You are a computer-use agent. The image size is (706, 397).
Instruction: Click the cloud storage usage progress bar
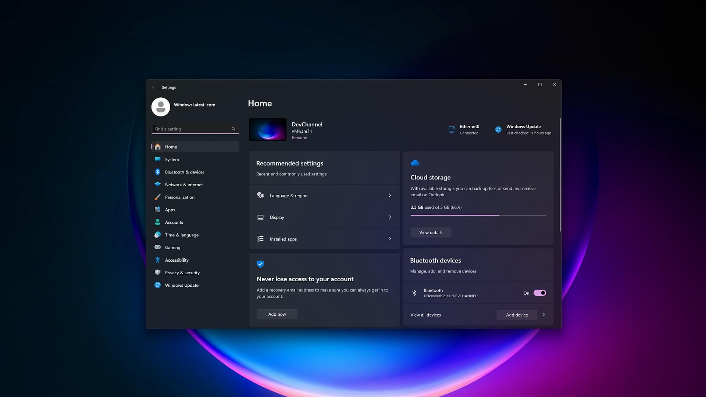478,215
